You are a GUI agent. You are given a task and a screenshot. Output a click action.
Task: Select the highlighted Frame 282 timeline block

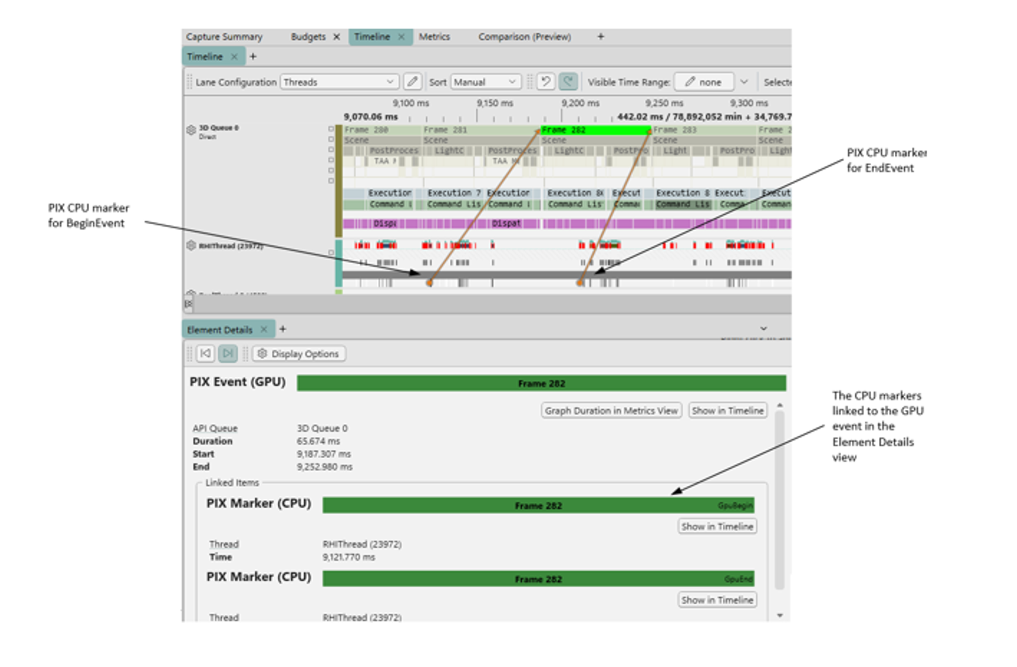coord(594,130)
